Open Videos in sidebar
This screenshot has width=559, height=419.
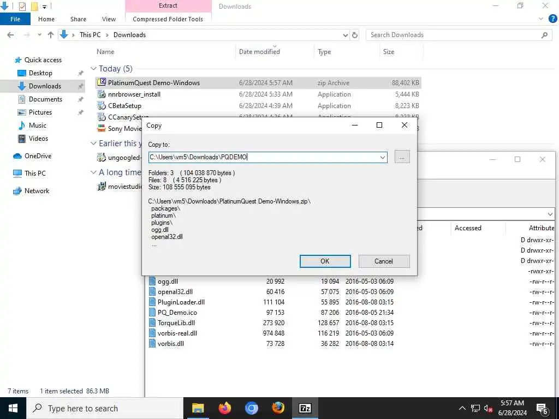tap(38, 139)
